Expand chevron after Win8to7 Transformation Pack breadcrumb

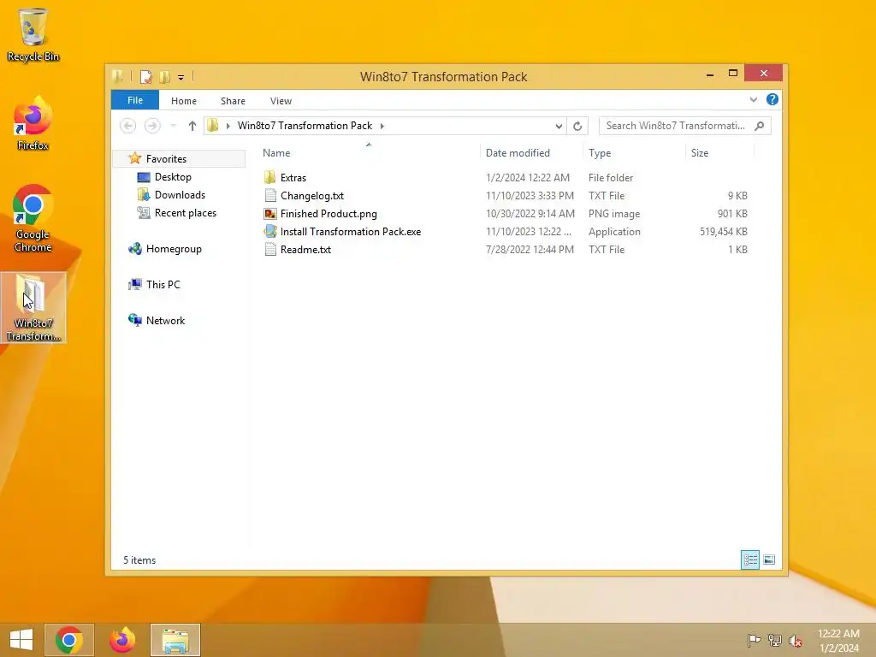coord(382,126)
